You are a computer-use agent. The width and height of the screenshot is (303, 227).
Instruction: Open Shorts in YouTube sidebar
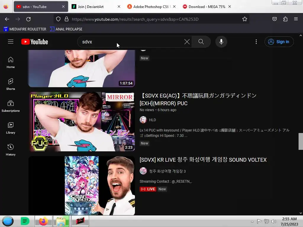(x=11, y=85)
